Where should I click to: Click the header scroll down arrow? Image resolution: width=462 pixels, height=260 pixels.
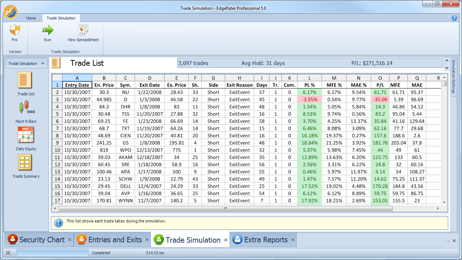tap(446, 68)
